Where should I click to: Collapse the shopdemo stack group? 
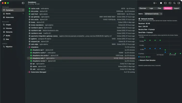pos(28,47)
